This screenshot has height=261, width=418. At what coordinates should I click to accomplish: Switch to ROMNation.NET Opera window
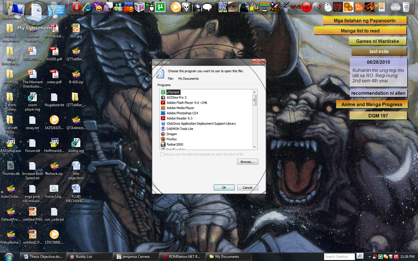pyautogui.click(x=182, y=257)
